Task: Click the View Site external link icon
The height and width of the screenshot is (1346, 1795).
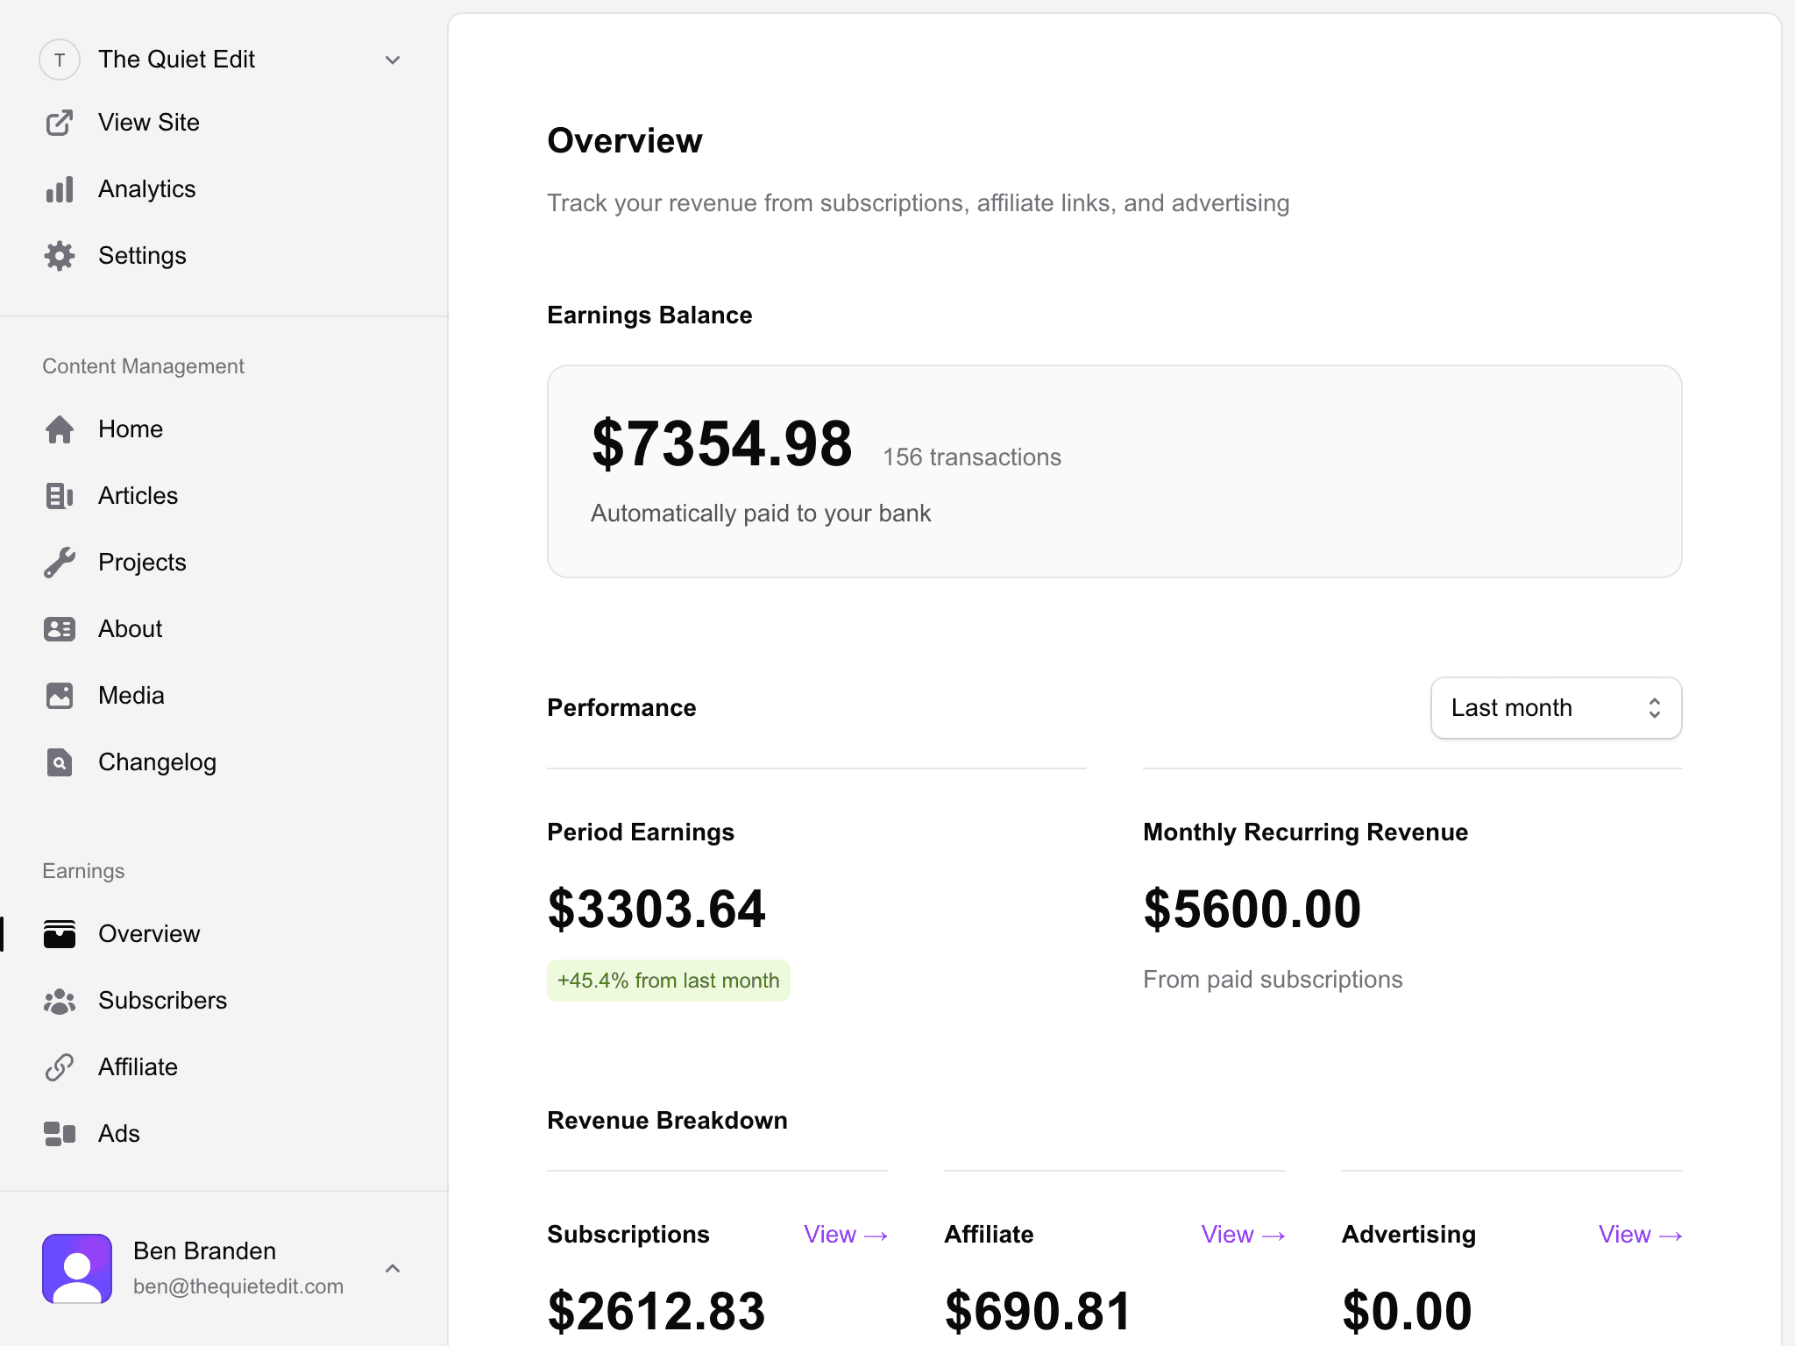Action: [x=60, y=123]
